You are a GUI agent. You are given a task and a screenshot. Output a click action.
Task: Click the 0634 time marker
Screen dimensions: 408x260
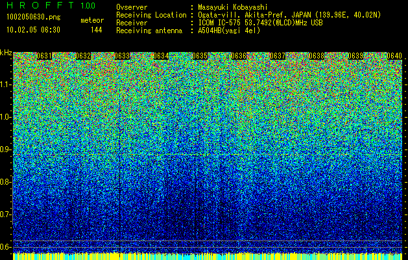click(161, 56)
